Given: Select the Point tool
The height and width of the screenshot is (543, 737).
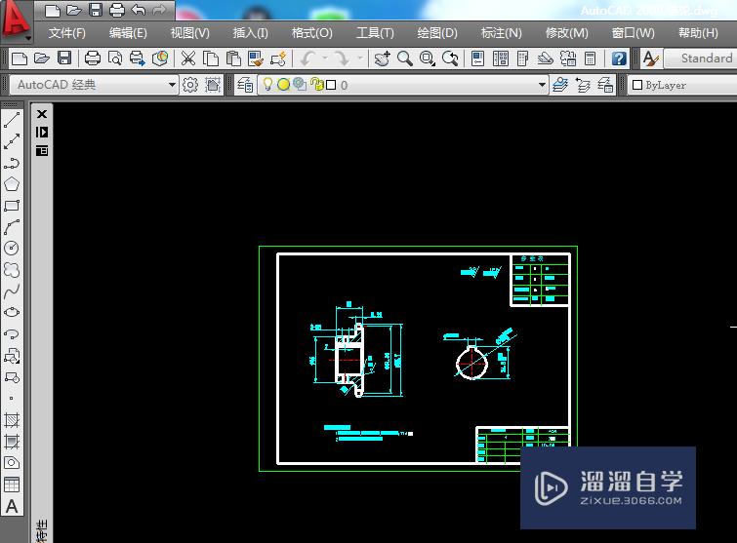Looking at the screenshot, I should point(12,399).
